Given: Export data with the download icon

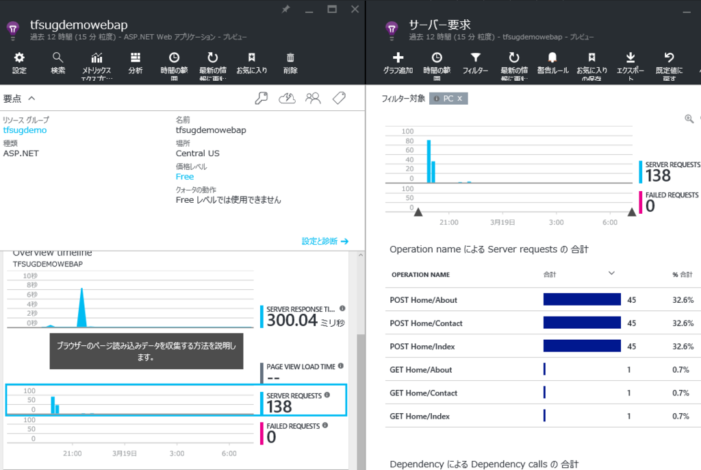Looking at the screenshot, I should pyautogui.click(x=630, y=65).
